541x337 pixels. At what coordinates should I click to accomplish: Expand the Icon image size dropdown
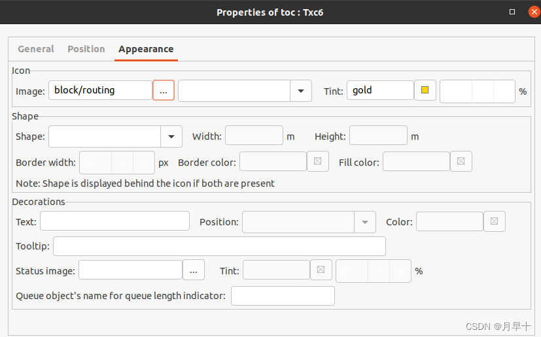tap(300, 91)
